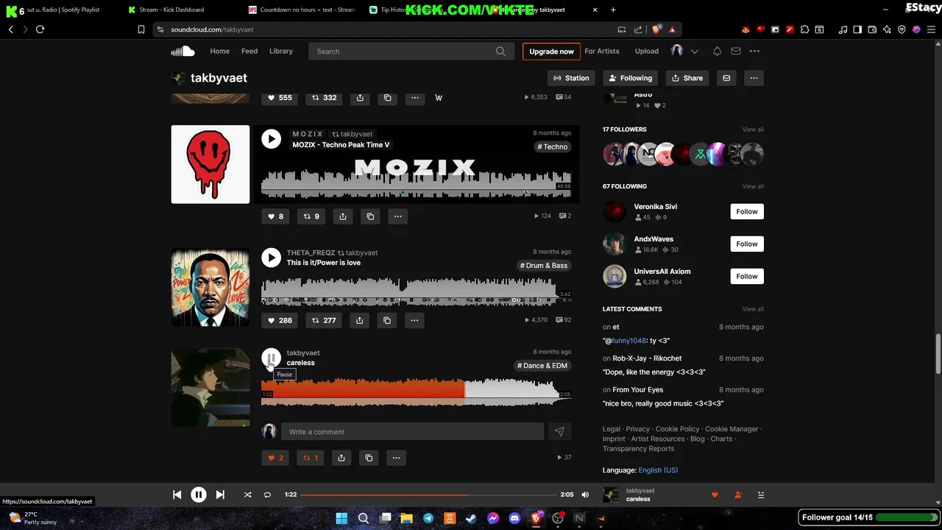942x530 pixels.
Task: Open Upload page
Action: 647,51
